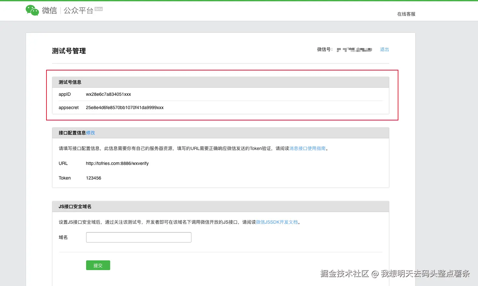Click 修改 next to 接口配置信息
This screenshot has width=478, height=286.
[x=91, y=133]
